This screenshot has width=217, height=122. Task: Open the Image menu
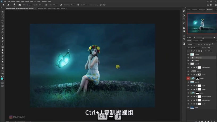13,2
